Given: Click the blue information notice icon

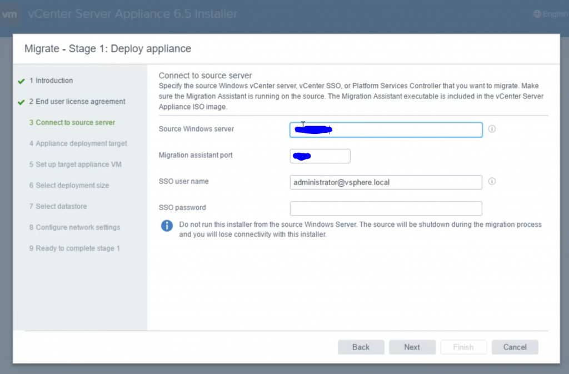Looking at the screenshot, I should click(x=167, y=226).
